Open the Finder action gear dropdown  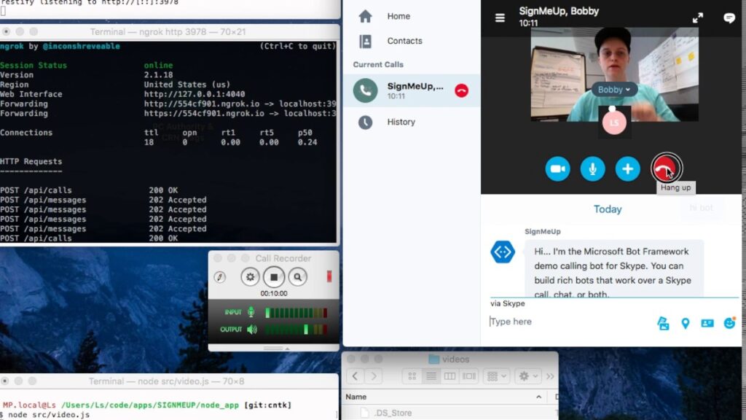point(527,376)
